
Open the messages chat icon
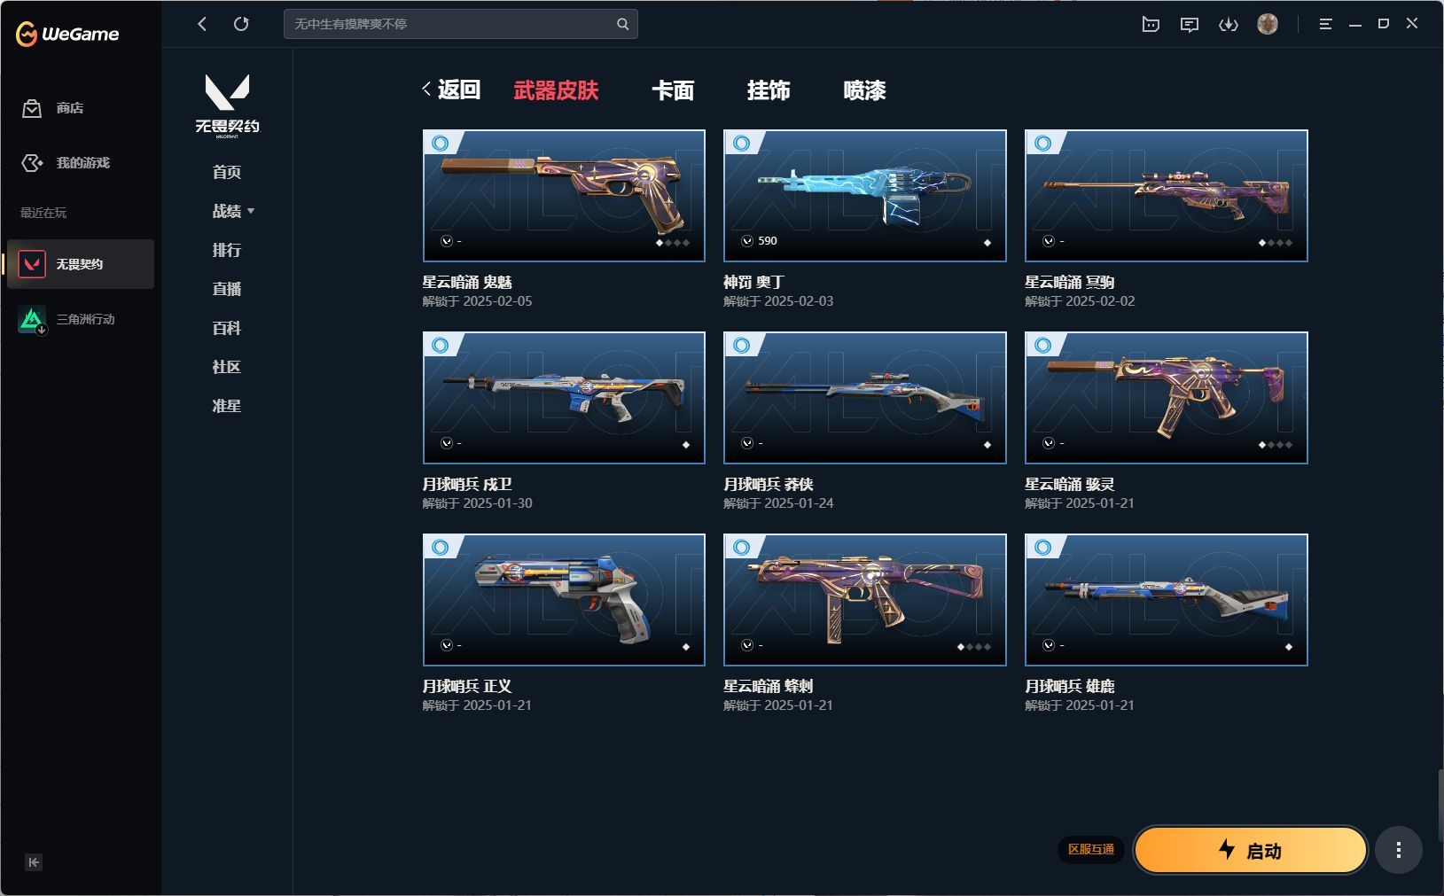click(1189, 25)
